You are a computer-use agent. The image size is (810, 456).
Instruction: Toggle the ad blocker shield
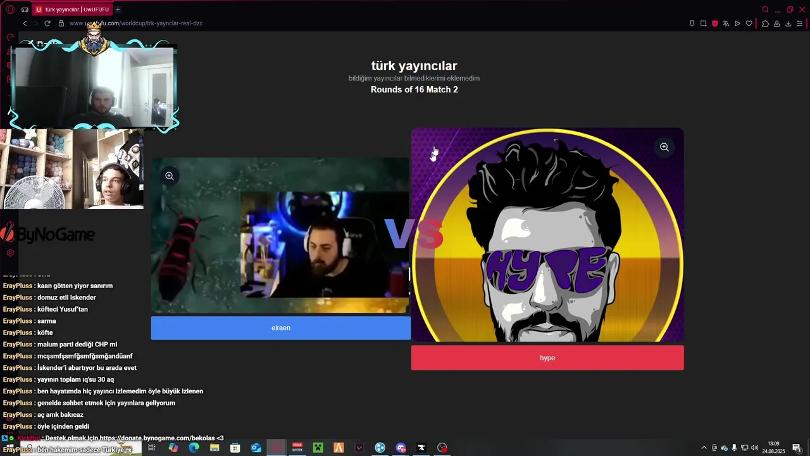714,23
